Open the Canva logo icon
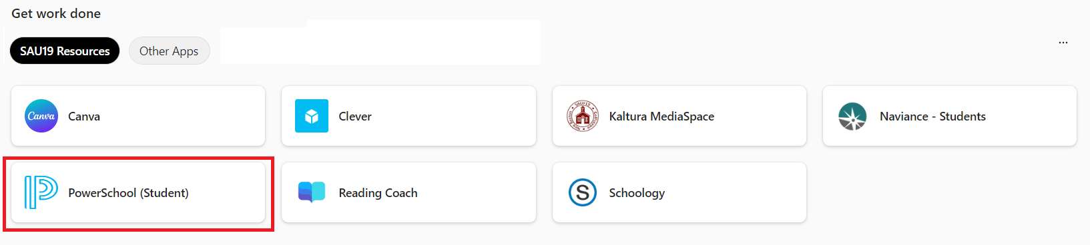Screen dimensions: 1090x245 pos(41,116)
